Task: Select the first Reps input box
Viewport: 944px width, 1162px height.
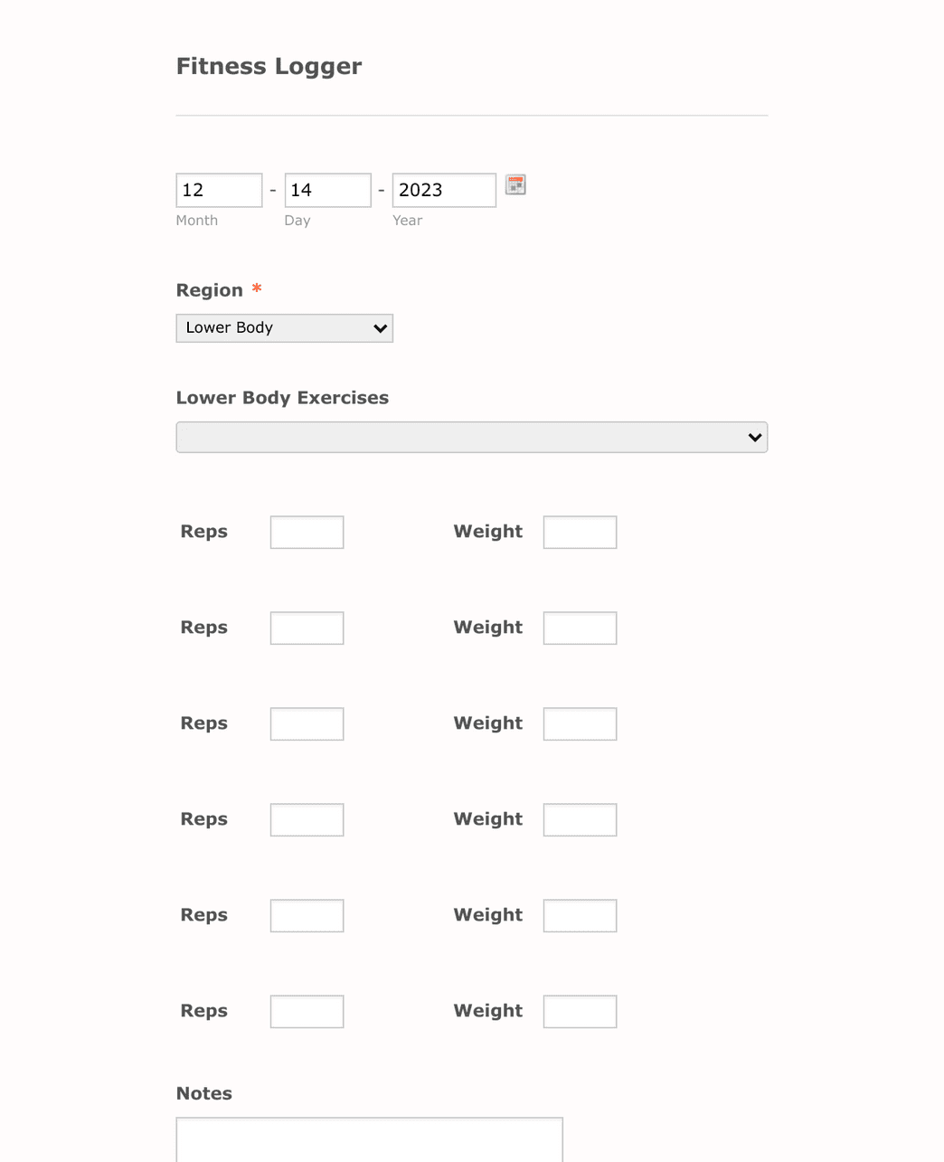Action: coord(307,532)
